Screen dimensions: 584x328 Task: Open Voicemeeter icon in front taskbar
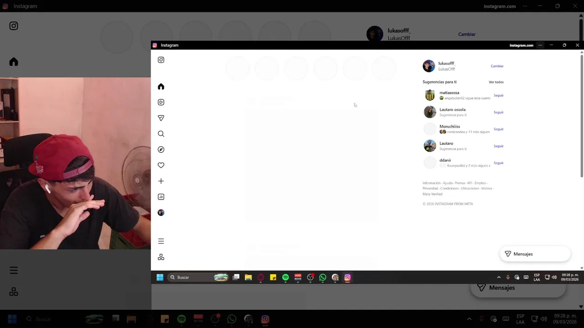pyautogui.click(x=298, y=277)
